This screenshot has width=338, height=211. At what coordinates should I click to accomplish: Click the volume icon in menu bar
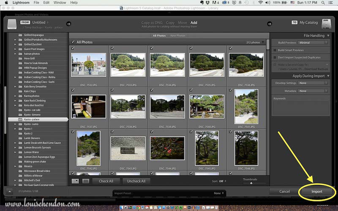coord(268,3)
